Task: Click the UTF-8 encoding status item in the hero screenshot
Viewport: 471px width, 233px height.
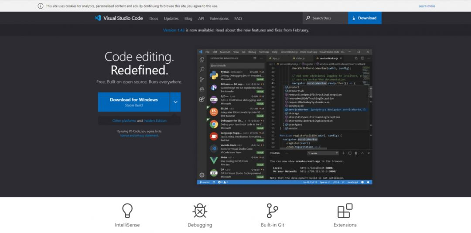Action: pos(336,182)
